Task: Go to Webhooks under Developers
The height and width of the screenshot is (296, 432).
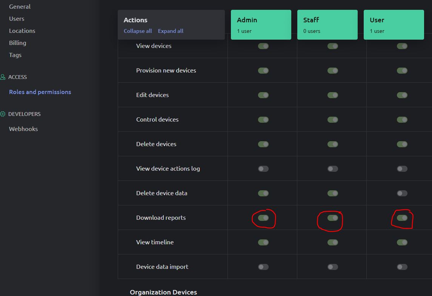Action: [23, 129]
